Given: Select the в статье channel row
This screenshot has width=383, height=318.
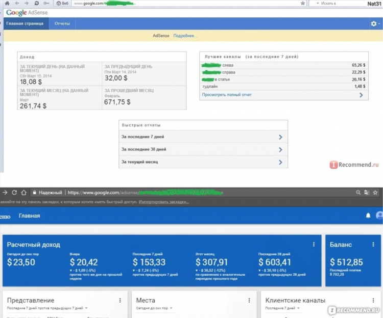Looking at the screenshot, I should point(284,79).
